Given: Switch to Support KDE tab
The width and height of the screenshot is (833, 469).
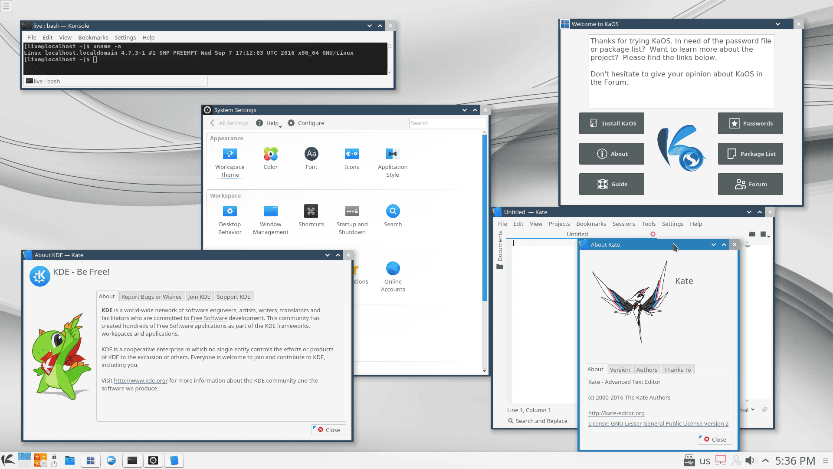Looking at the screenshot, I should click(x=233, y=297).
